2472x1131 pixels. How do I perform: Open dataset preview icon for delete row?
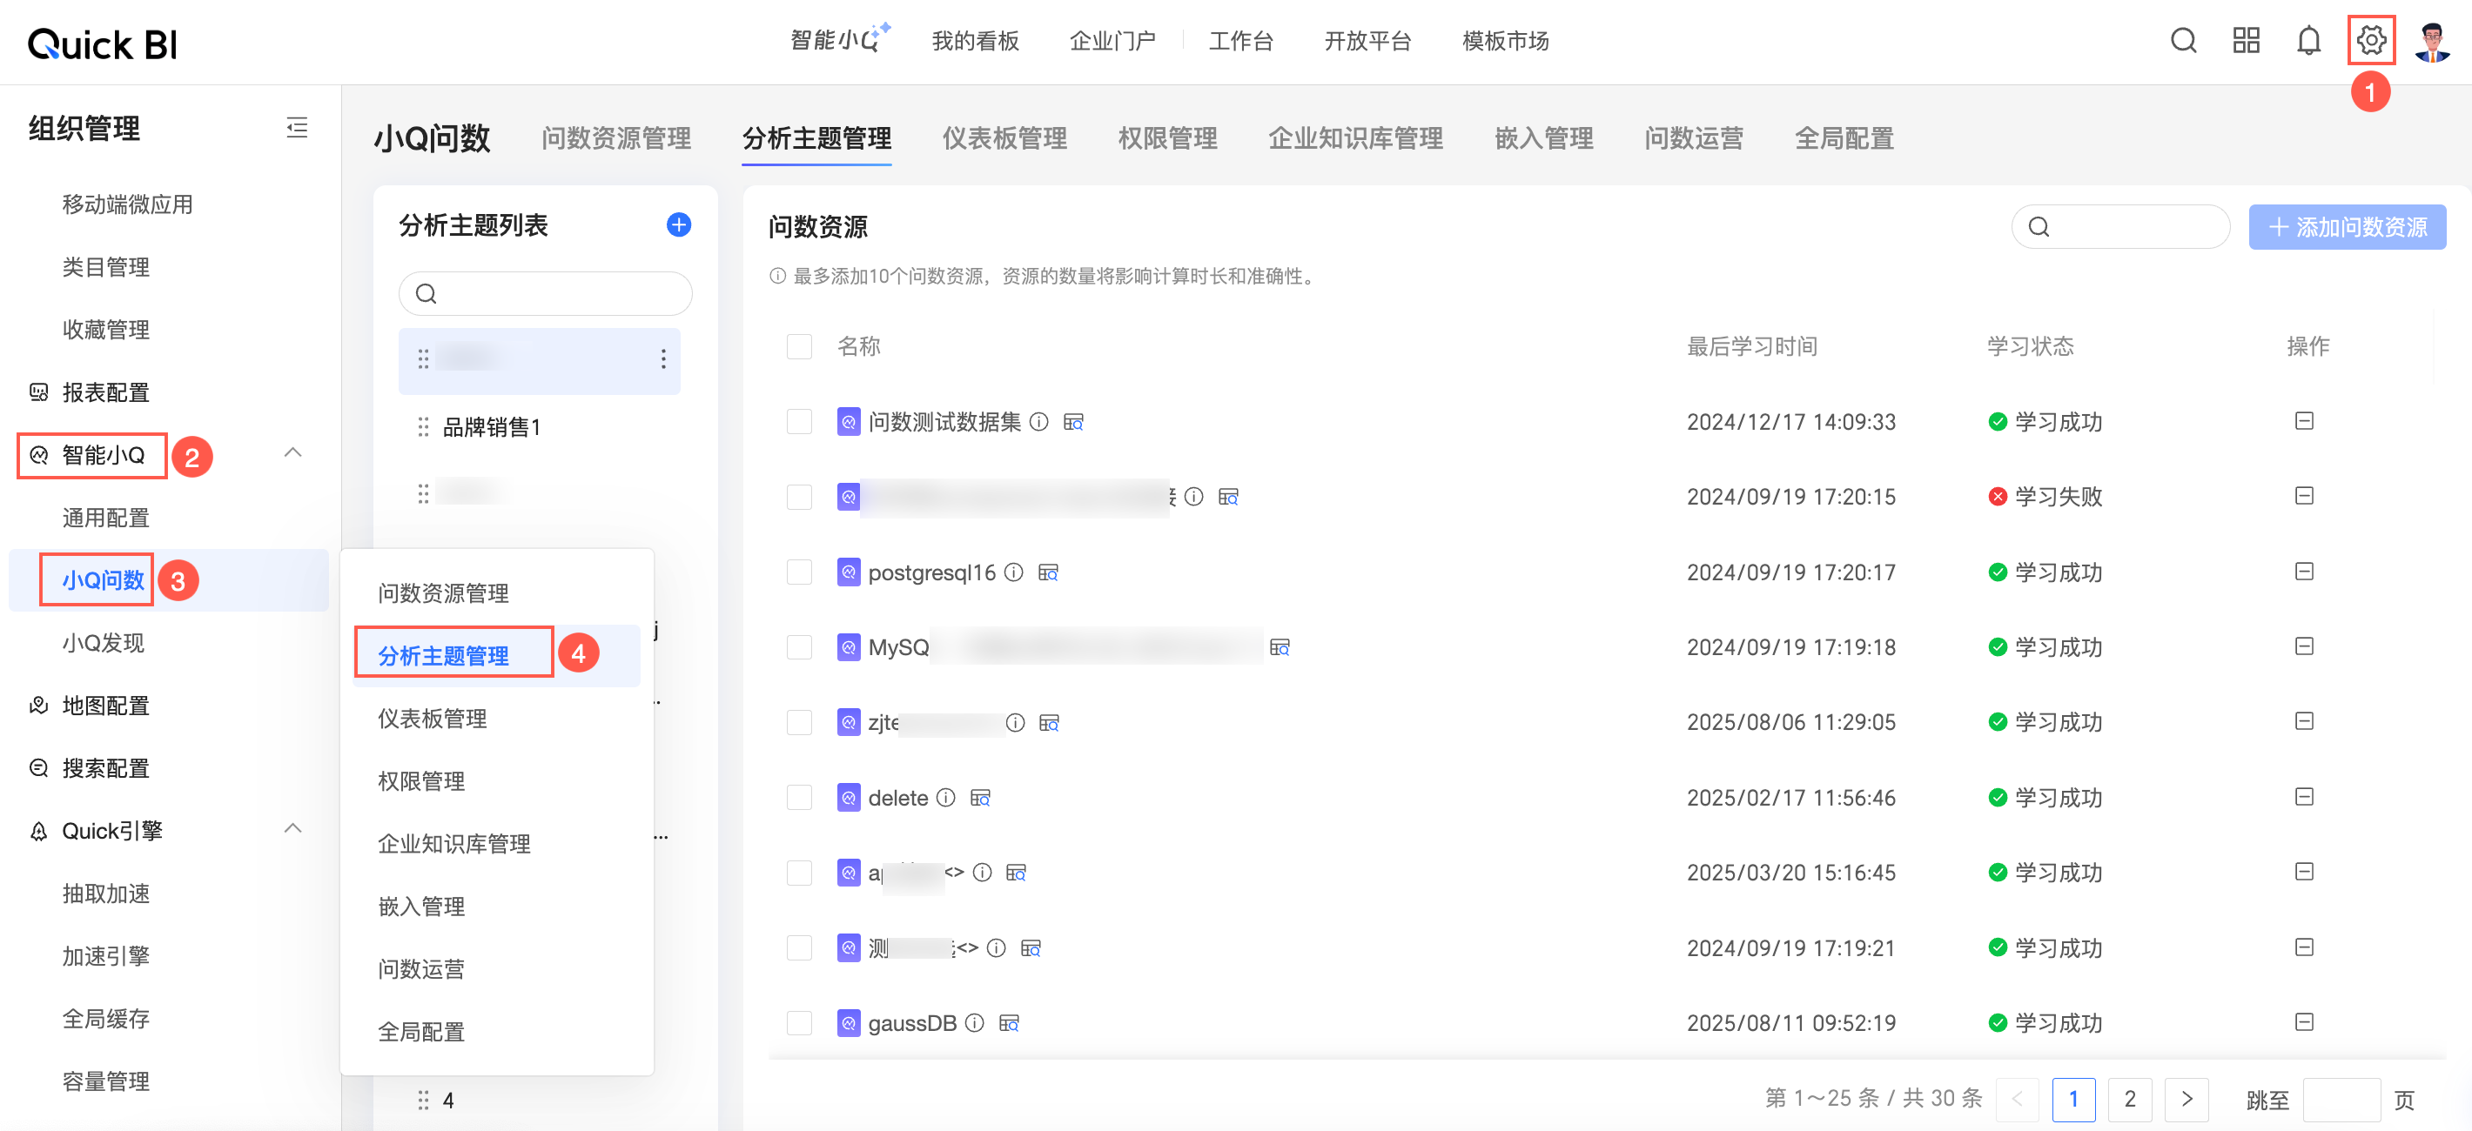tap(980, 798)
